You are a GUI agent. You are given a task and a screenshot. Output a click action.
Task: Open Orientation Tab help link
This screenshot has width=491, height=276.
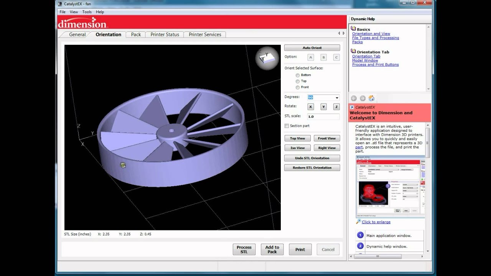point(366,56)
